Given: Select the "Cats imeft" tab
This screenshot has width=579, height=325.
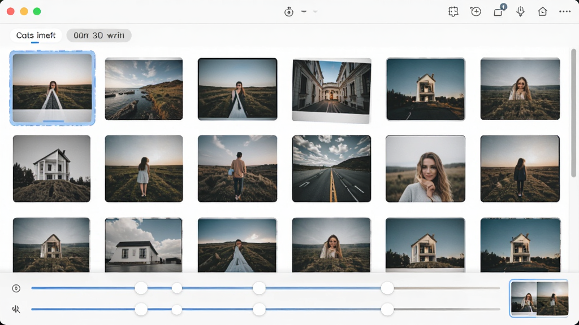Looking at the screenshot, I should click(x=36, y=36).
